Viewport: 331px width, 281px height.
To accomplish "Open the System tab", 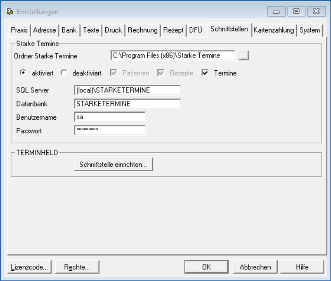I will (309, 30).
